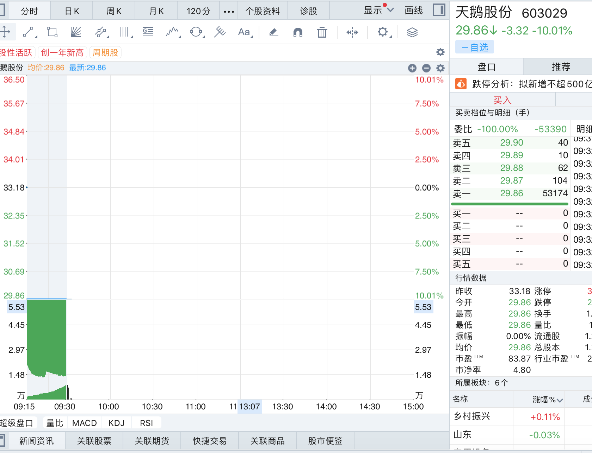The image size is (592, 453).
Task: Delete drawings with the trash icon
Action: tap(322, 32)
